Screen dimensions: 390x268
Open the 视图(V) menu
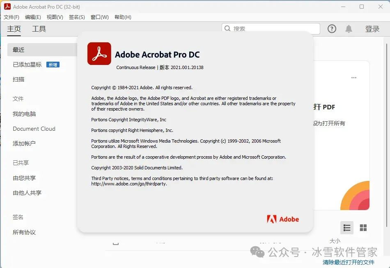(55, 17)
